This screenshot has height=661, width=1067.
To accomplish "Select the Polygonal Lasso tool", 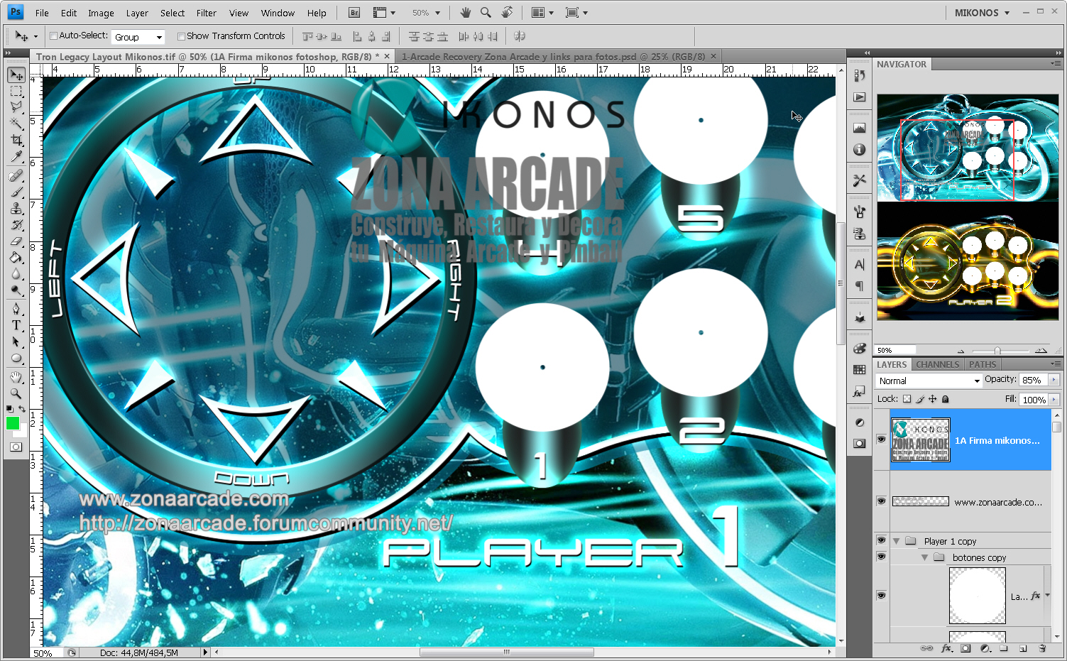I will [16, 106].
